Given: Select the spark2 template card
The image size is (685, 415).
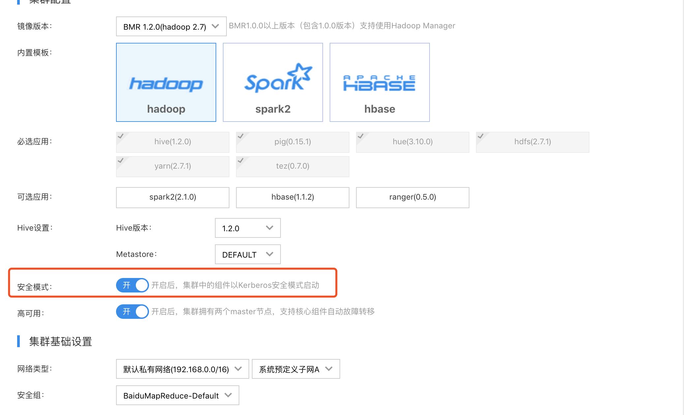Looking at the screenshot, I should (x=273, y=82).
